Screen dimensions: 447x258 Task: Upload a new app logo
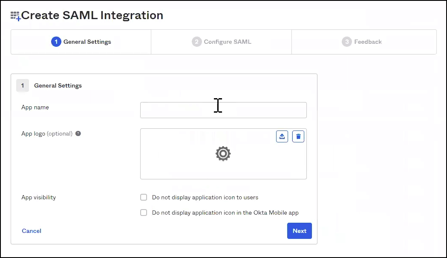(282, 136)
